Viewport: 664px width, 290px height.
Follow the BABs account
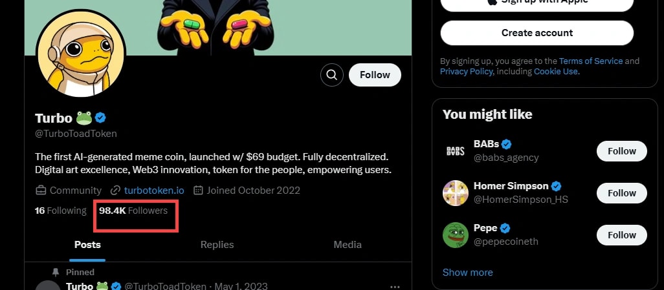621,151
